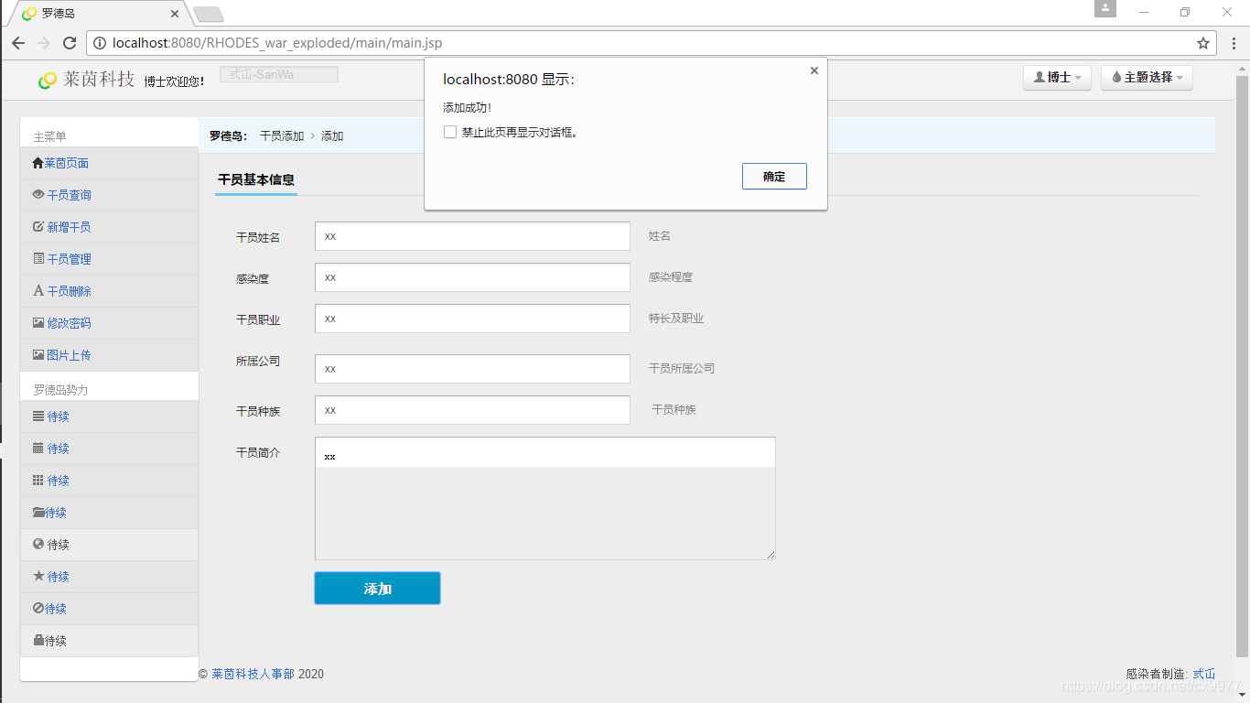Image resolution: width=1250 pixels, height=703 pixels.
Task: Click the page vertical scrollbar
Action: 1242,366
